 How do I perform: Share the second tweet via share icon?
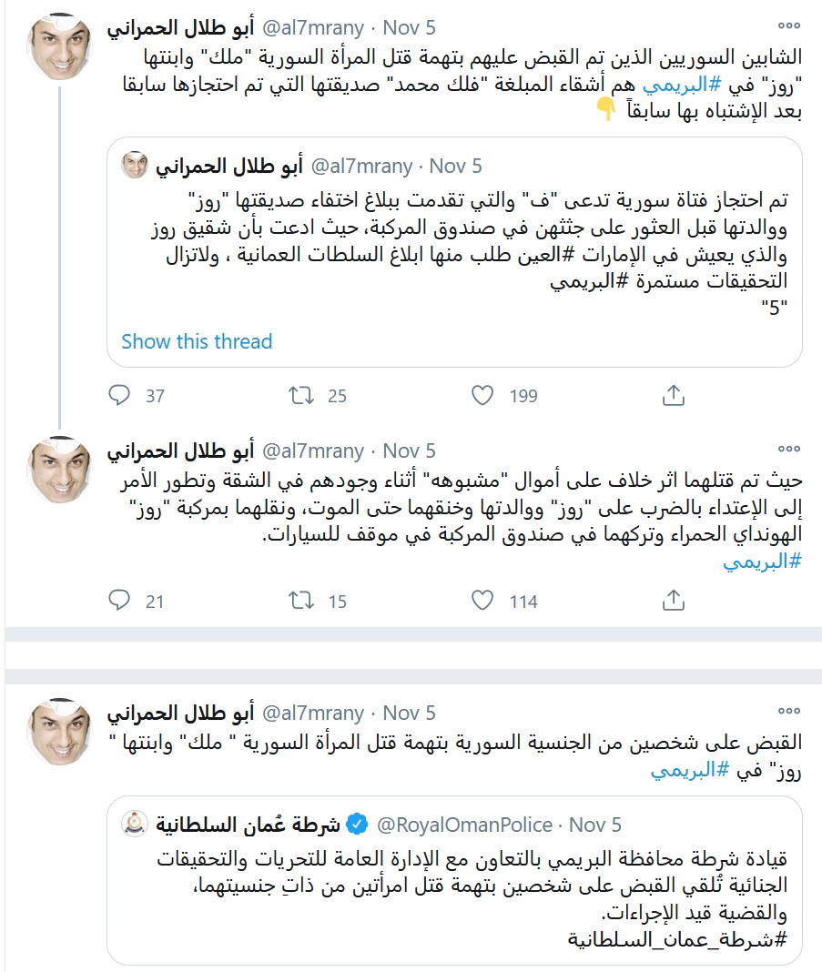(x=673, y=601)
